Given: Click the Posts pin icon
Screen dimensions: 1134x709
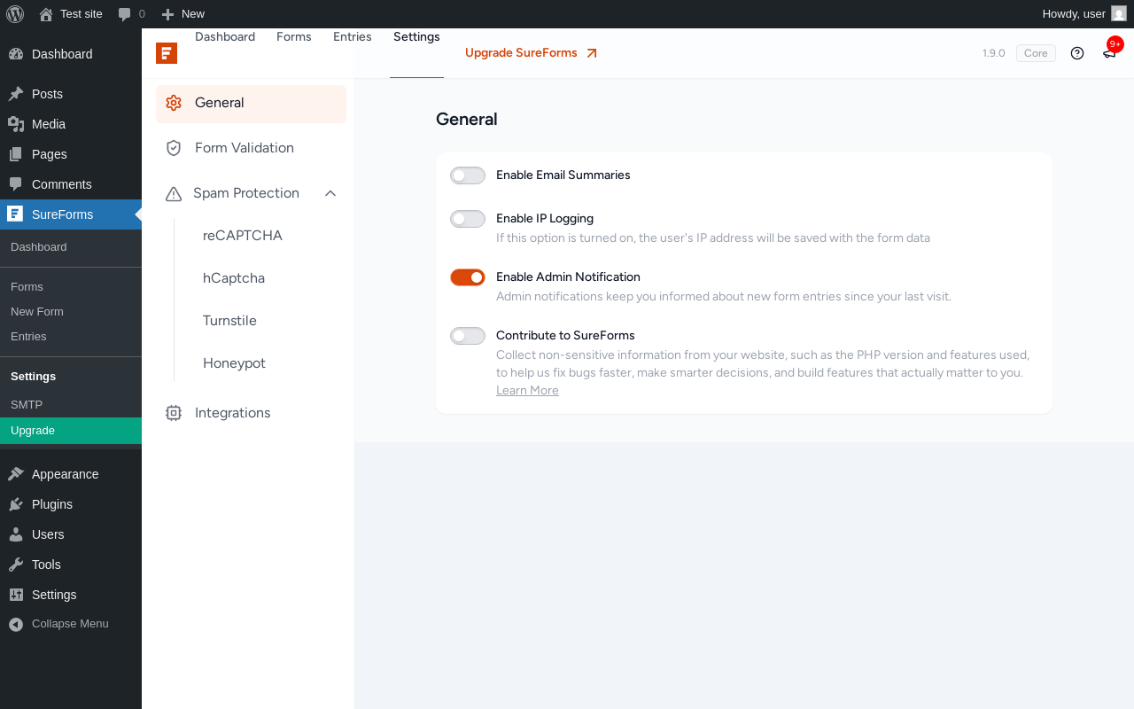Looking at the screenshot, I should pyautogui.click(x=16, y=94).
